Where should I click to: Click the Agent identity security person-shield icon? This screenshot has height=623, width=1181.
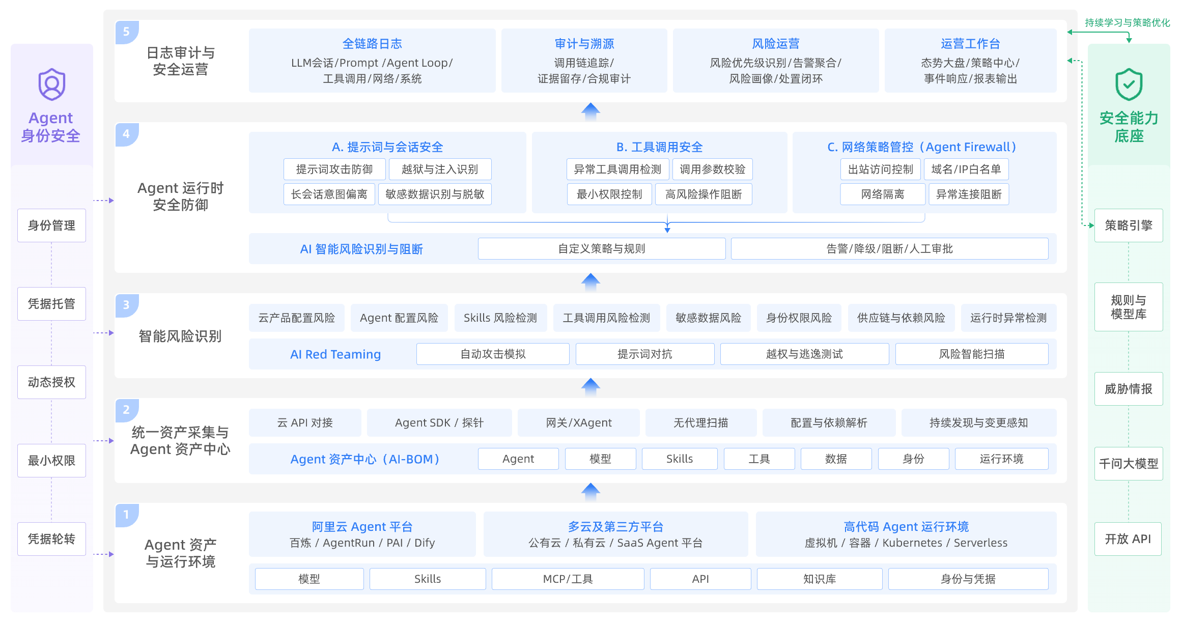pos(51,84)
